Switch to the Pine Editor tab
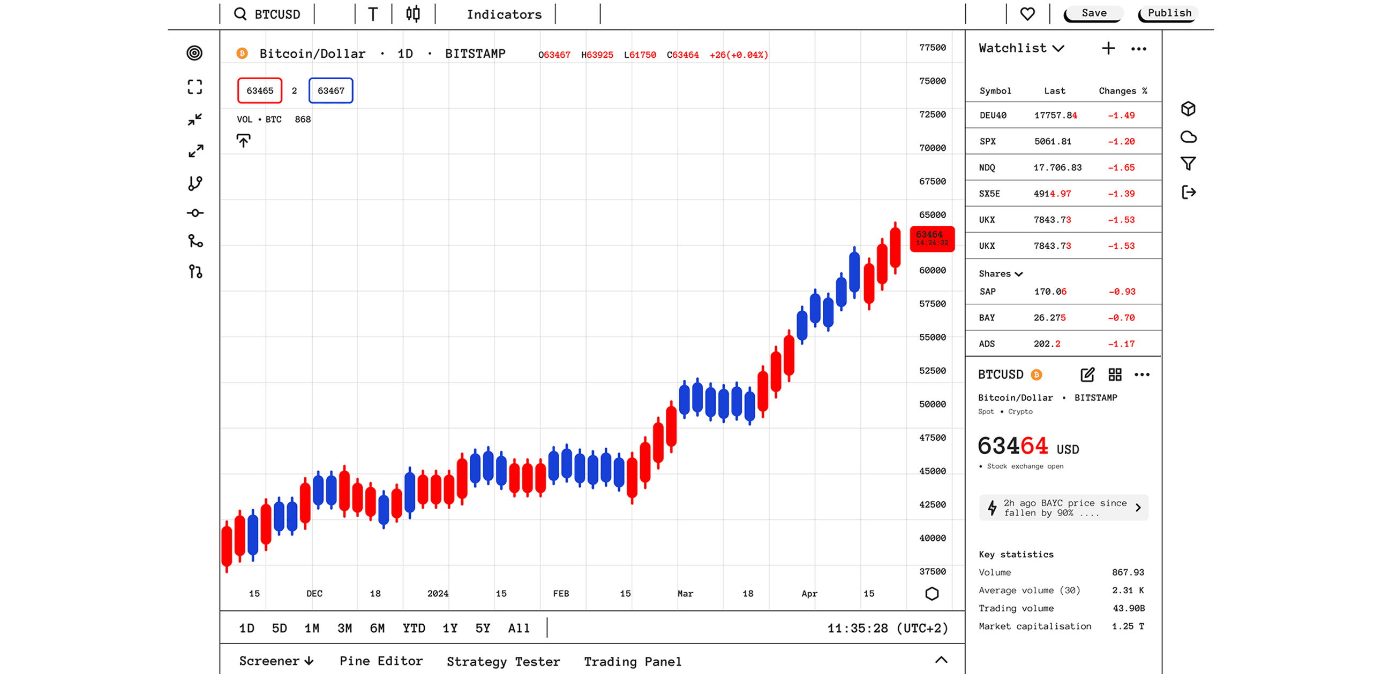Screen dimensions: 1382x674 [x=381, y=661]
